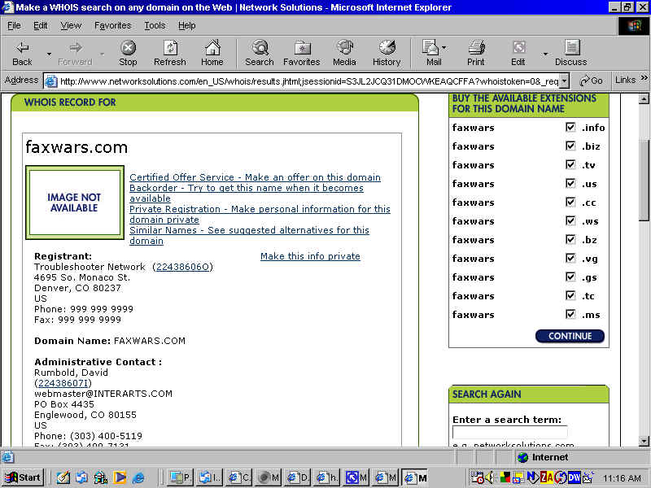Uncheck the faxwars .bz extension
The width and height of the screenshot is (651, 488).
570,239
